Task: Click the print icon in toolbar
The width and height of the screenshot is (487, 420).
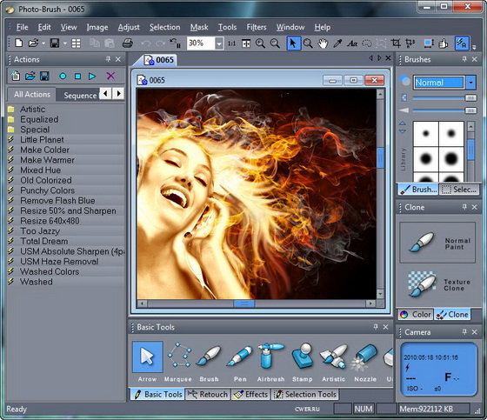Action: click(128, 43)
